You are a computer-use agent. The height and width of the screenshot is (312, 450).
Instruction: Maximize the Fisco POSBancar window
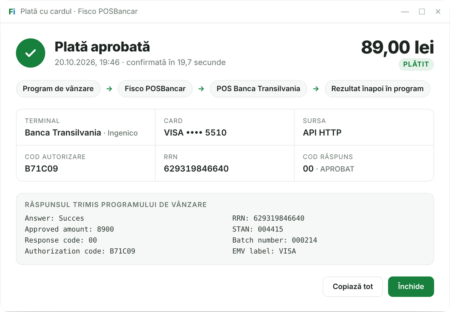point(422,12)
